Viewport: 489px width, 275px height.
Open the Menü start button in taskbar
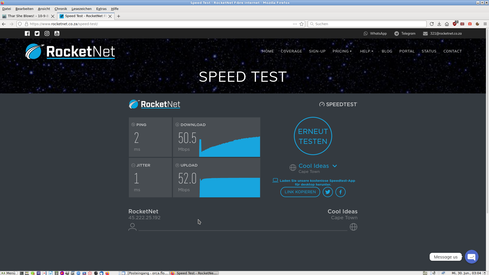click(x=9, y=273)
